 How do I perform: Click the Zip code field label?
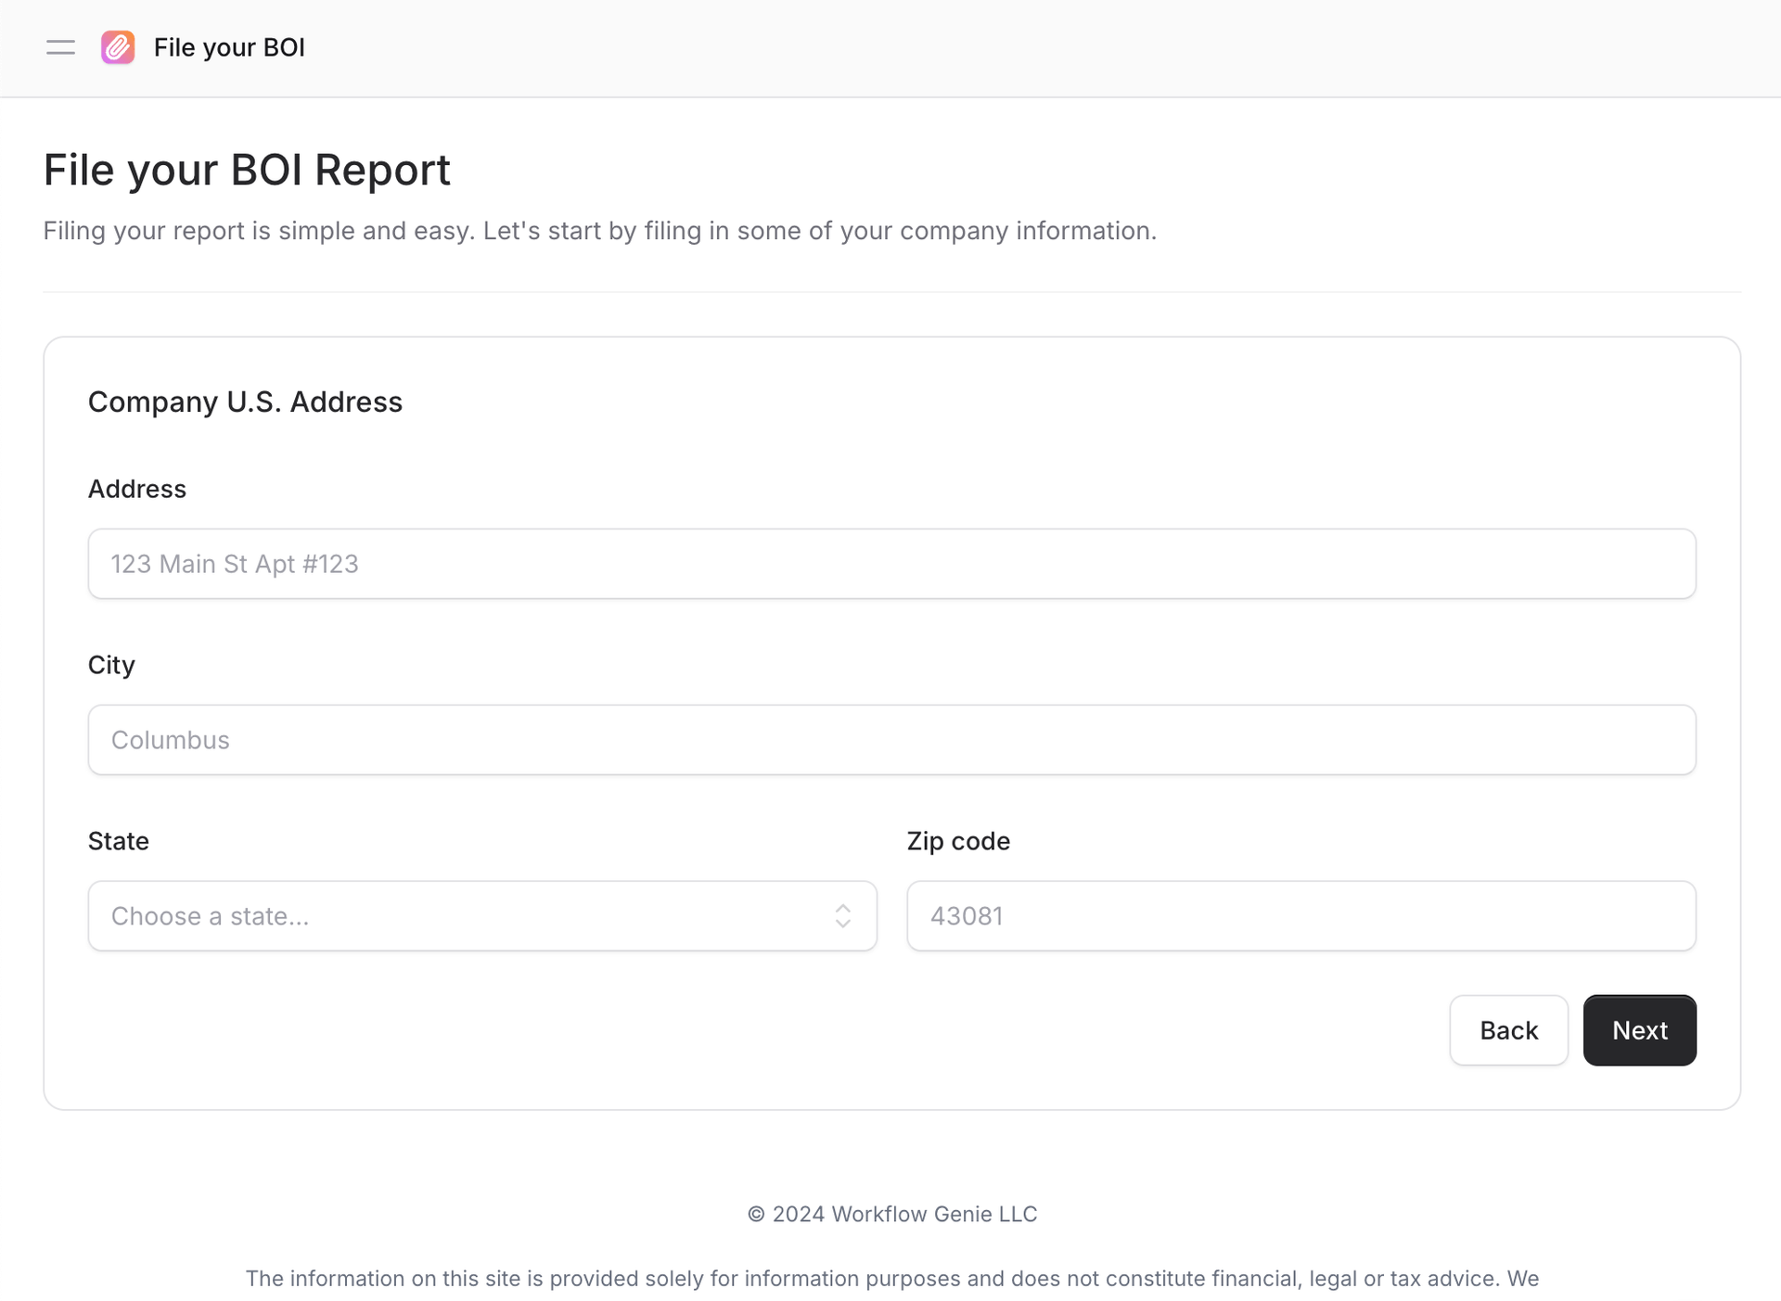click(x=958, y=841)
